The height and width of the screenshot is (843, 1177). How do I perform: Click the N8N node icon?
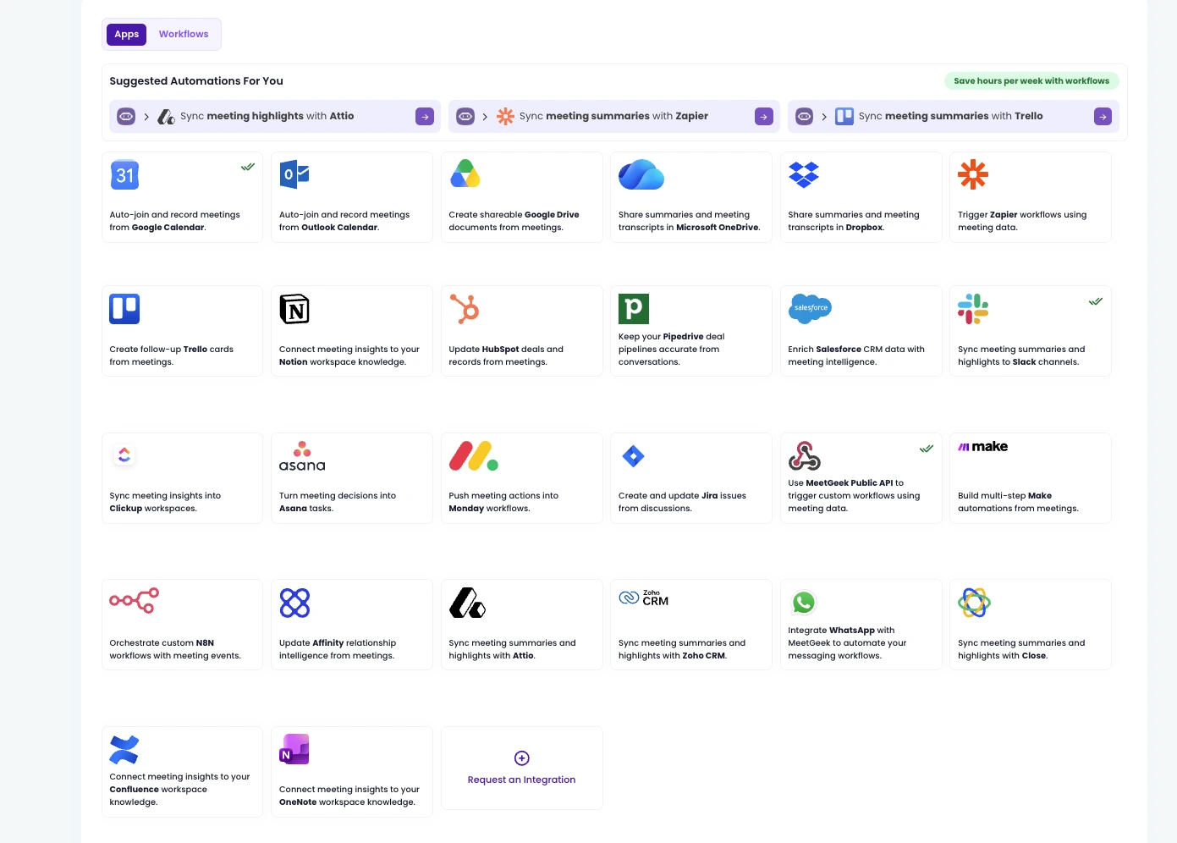(x=134, y=601)
